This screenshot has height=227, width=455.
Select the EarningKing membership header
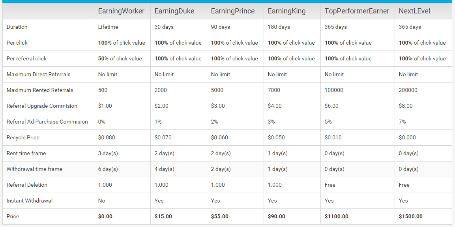coord(286,11)
